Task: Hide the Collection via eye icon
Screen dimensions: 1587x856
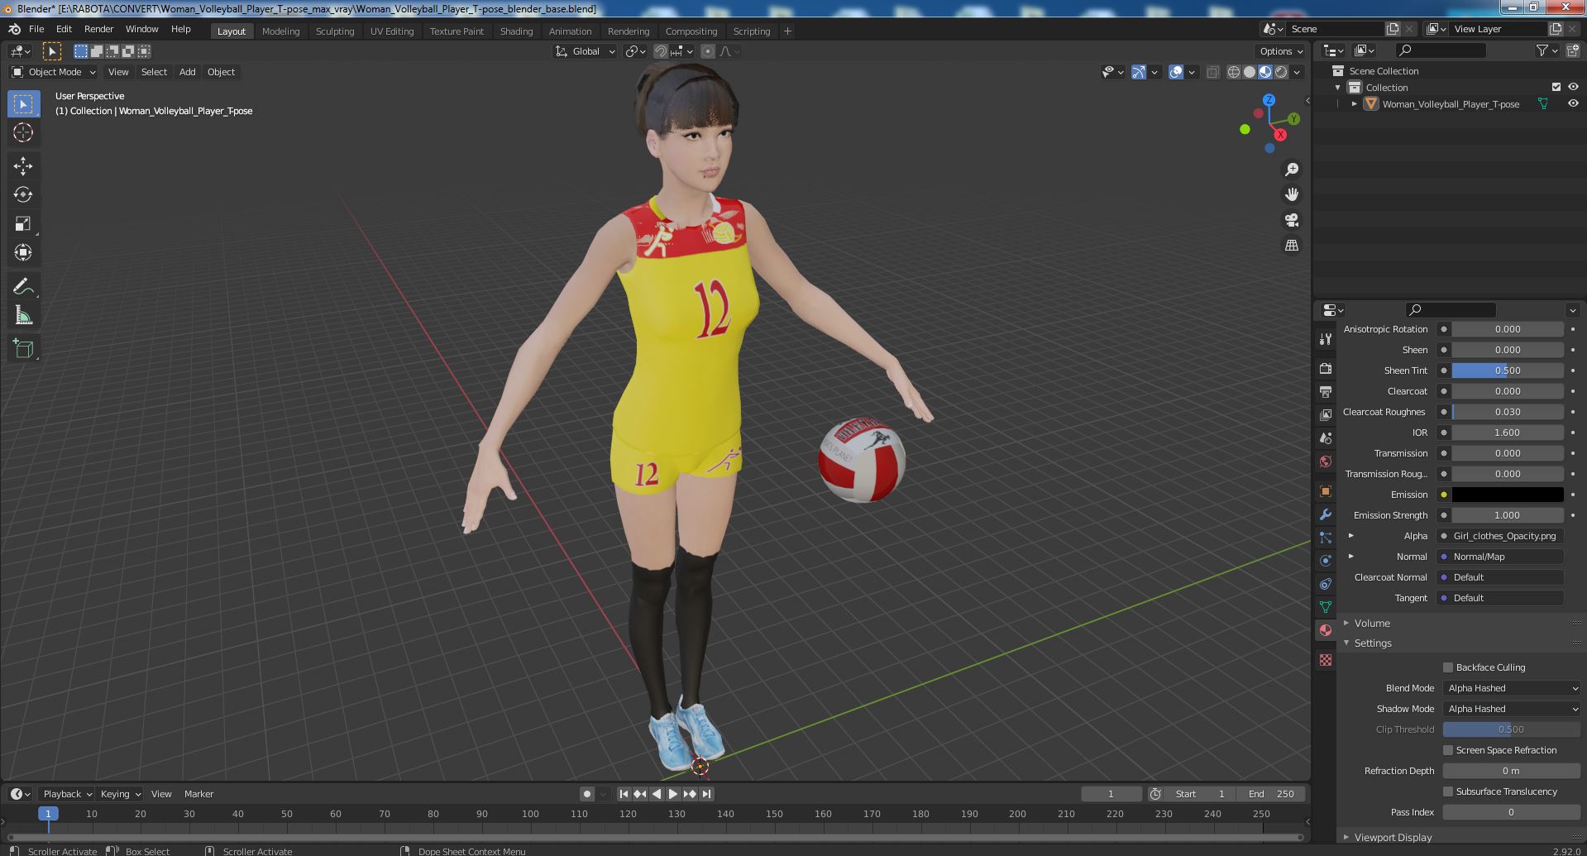Action: [1573, 87]
